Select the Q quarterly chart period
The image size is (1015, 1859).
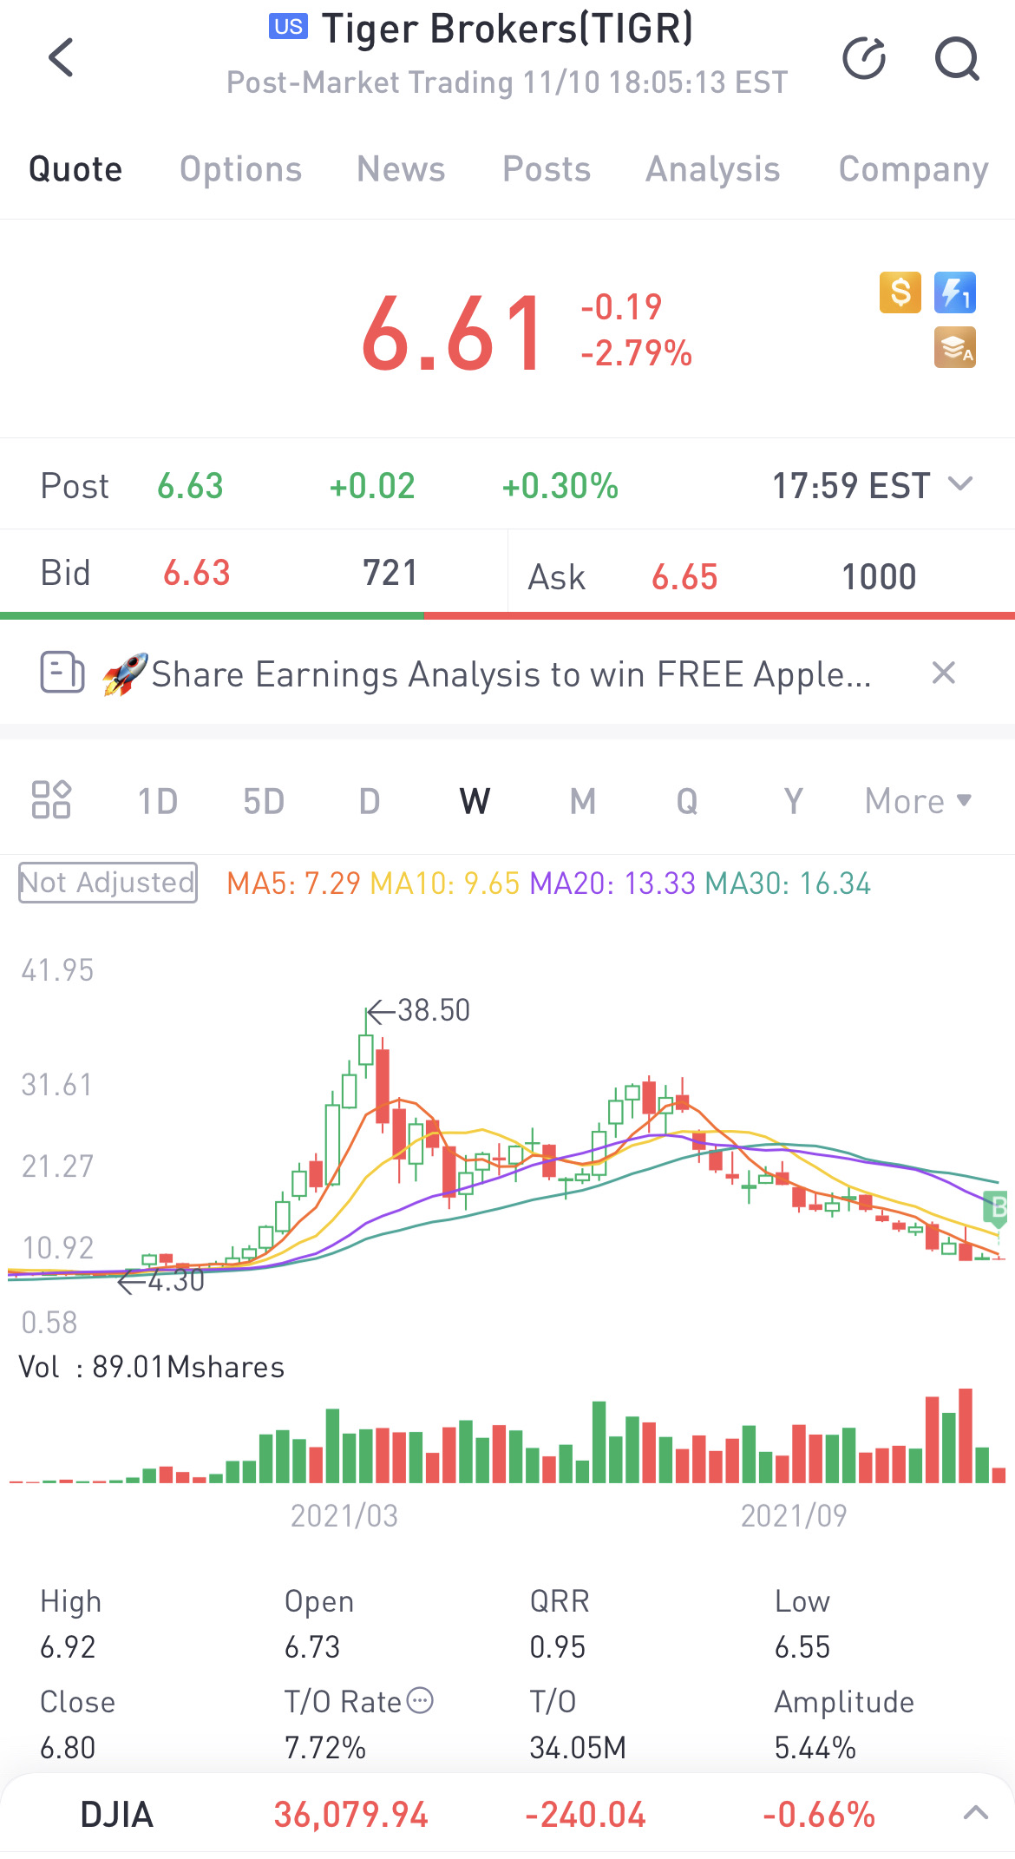point(687,801)
